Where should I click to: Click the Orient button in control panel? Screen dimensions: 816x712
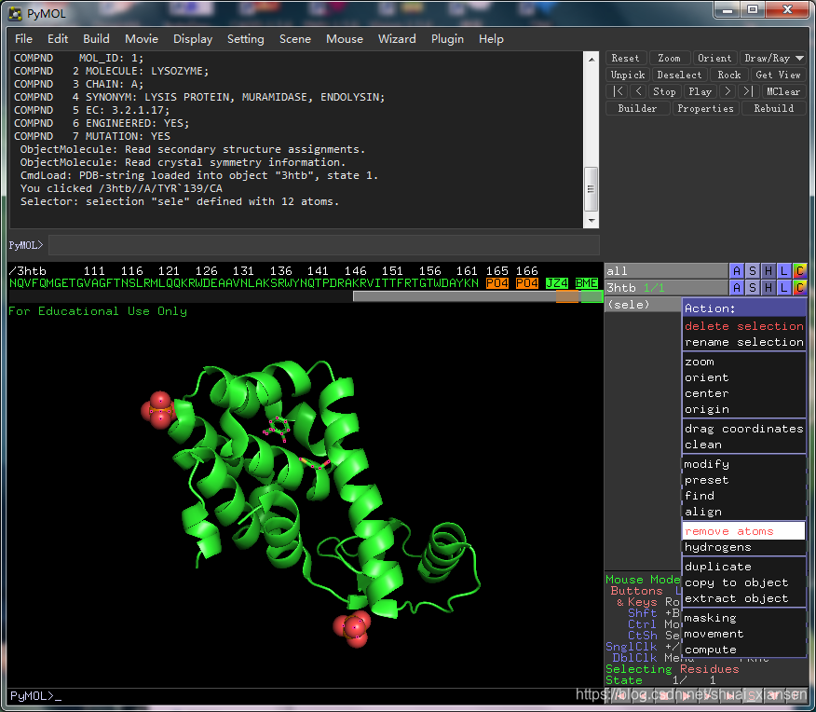tap(714, 59)
